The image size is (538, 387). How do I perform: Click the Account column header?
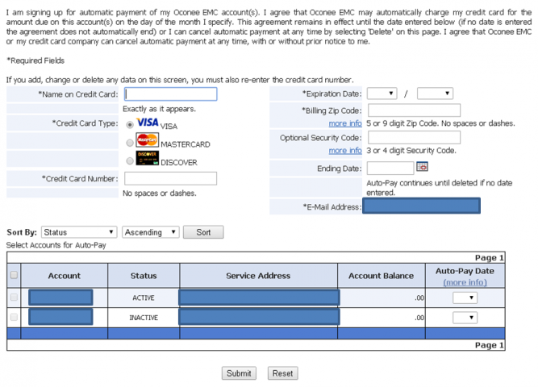pyautogui.click(x=65, y=276)
